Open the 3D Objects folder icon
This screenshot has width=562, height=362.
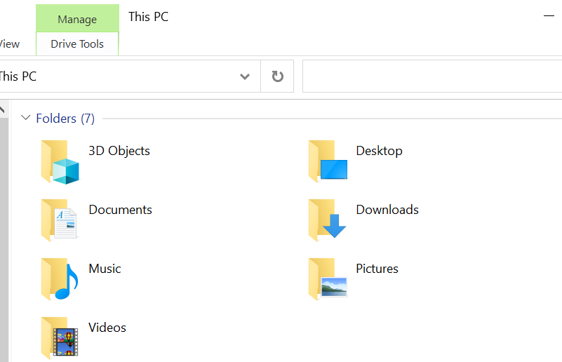click(60, 162)
